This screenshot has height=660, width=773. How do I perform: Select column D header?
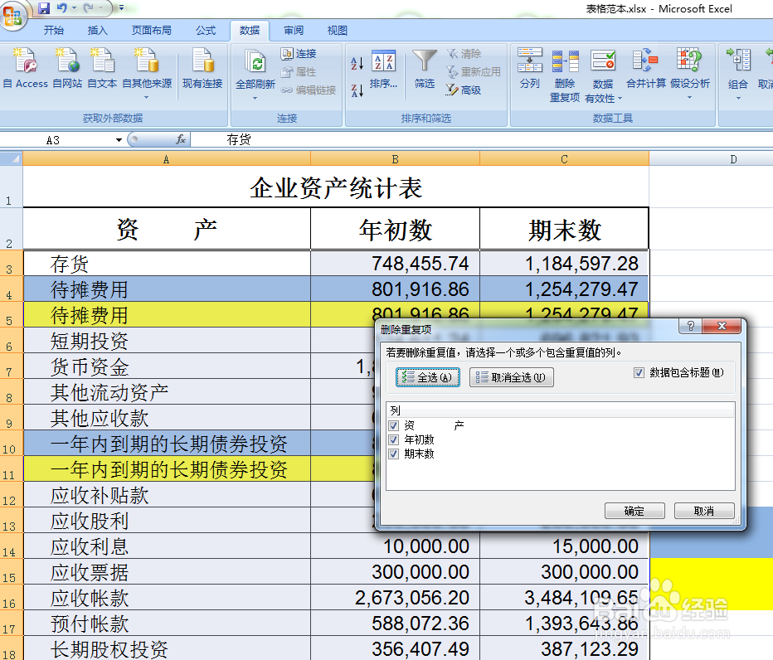733,159
